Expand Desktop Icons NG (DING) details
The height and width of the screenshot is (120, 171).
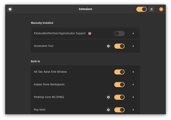(133, 97)
